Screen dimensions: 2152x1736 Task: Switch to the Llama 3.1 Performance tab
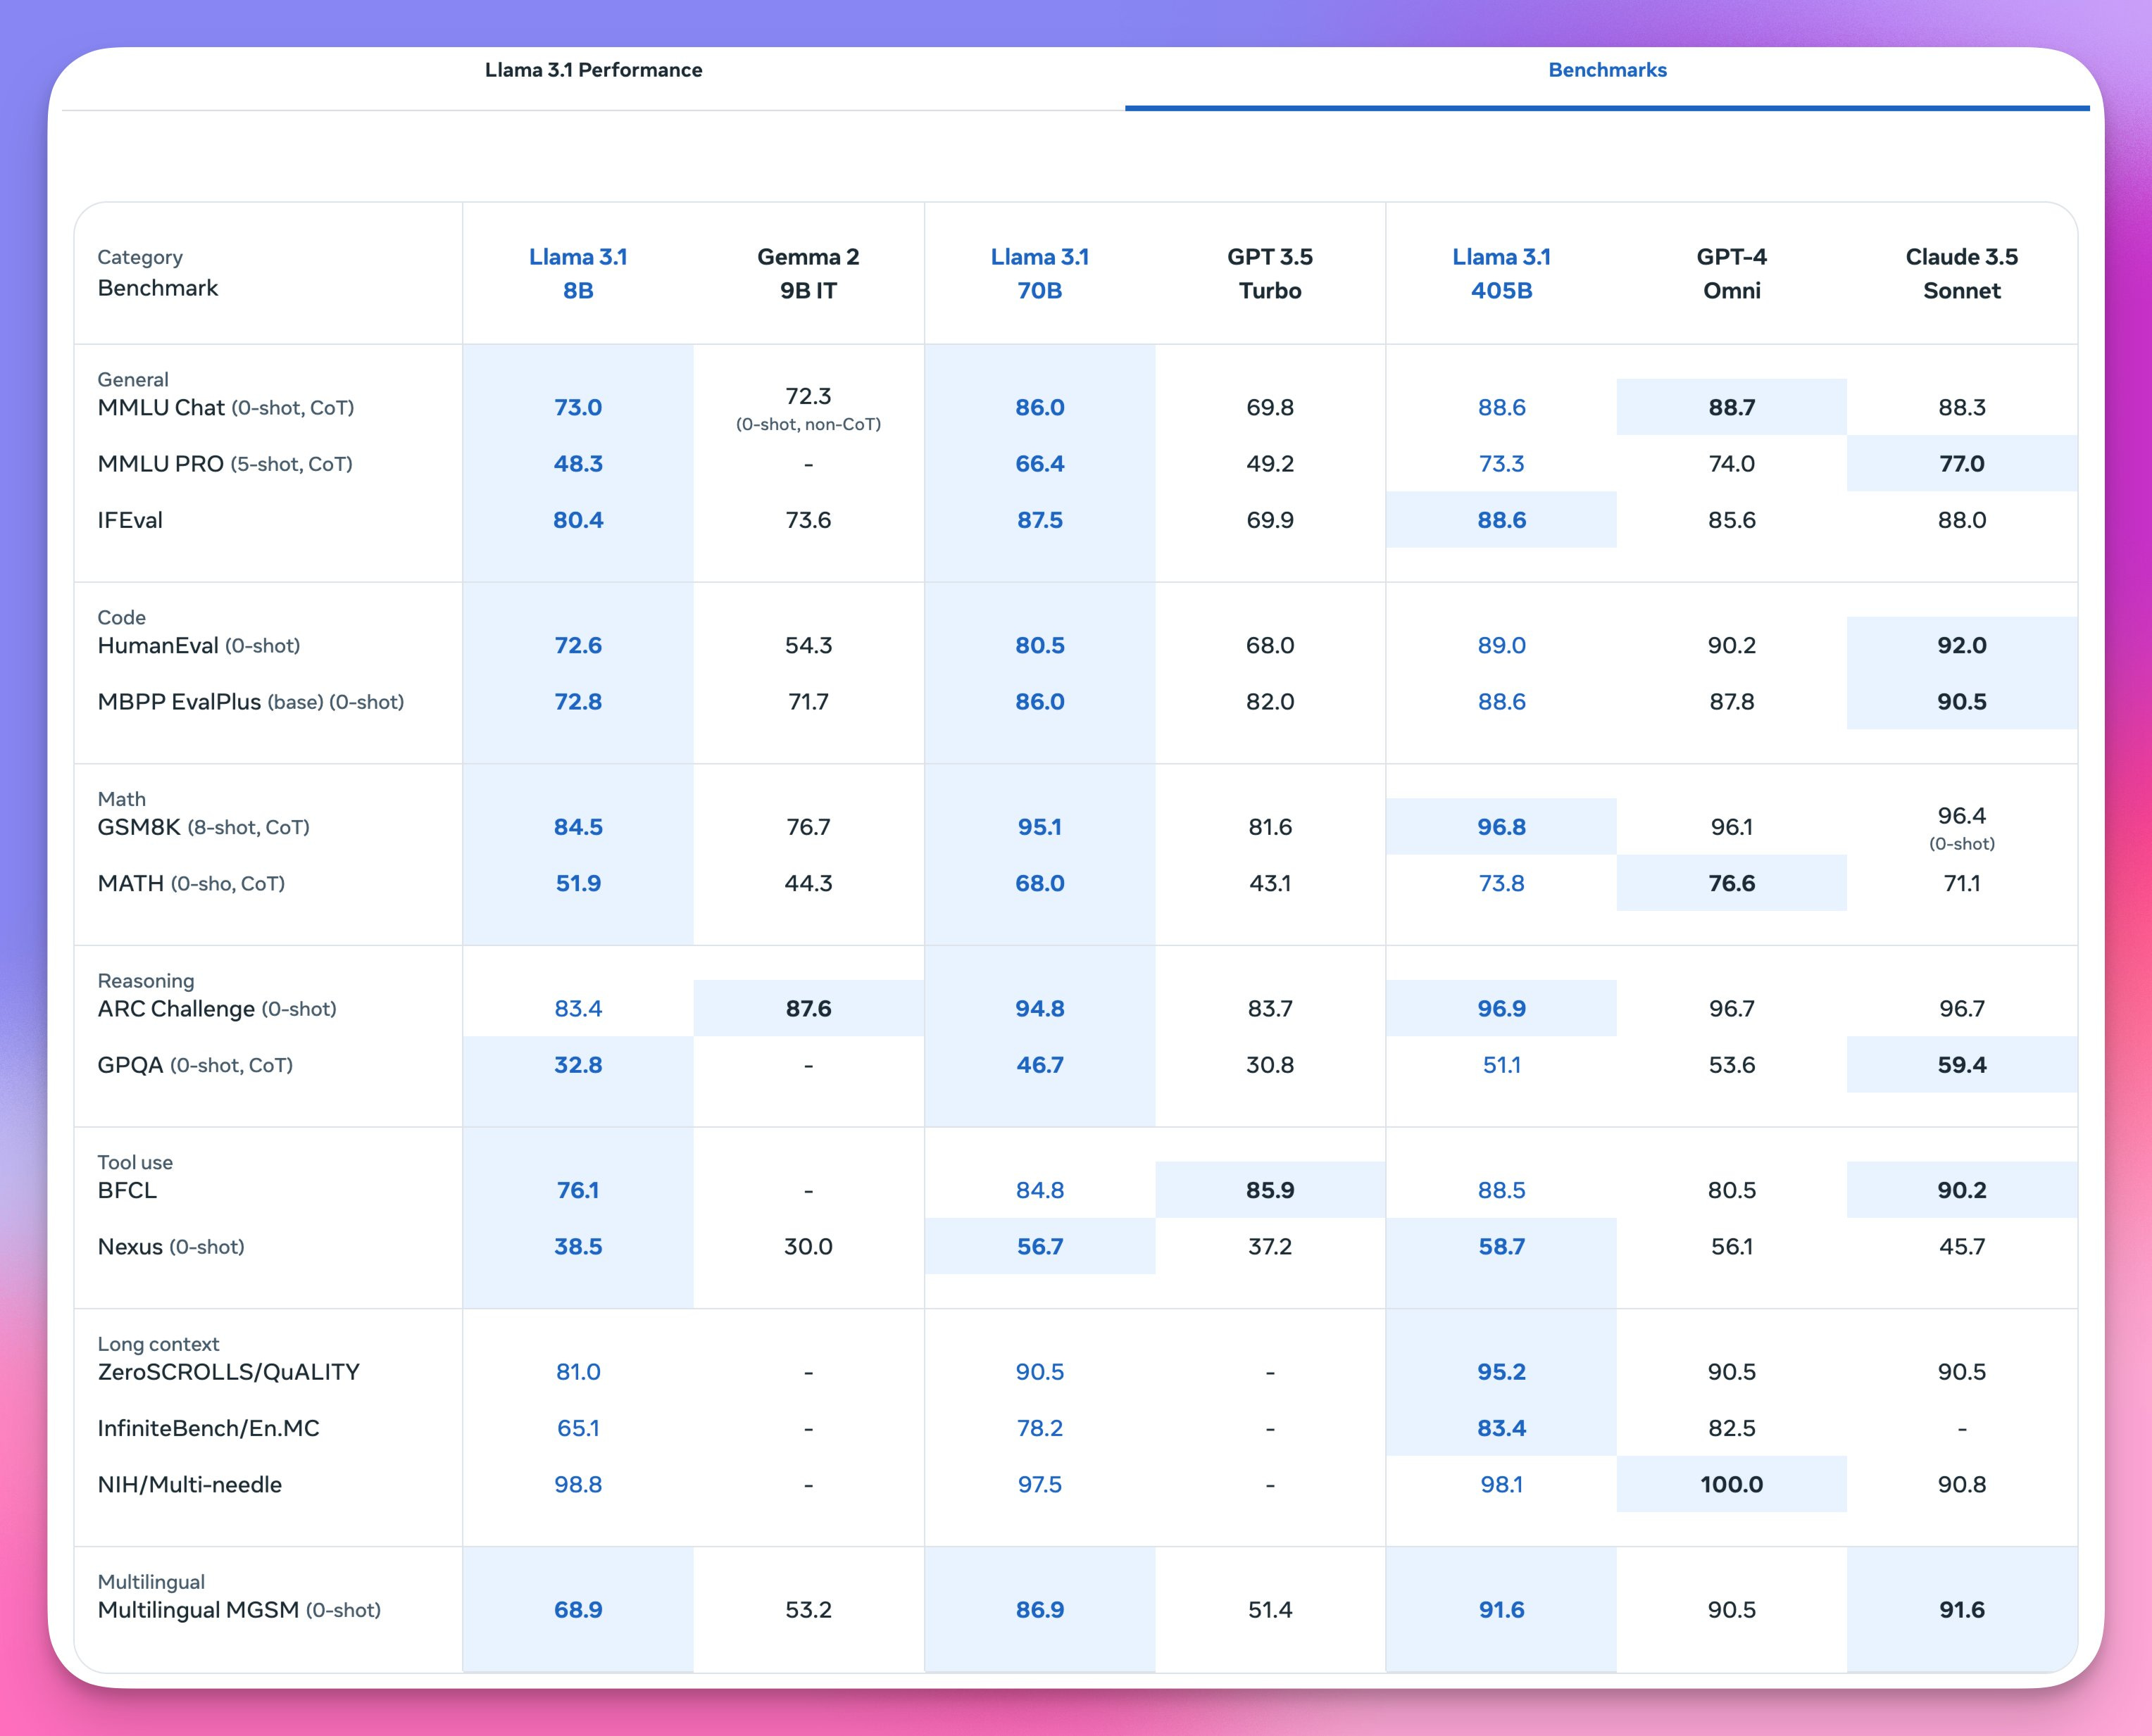pos(593,70)
